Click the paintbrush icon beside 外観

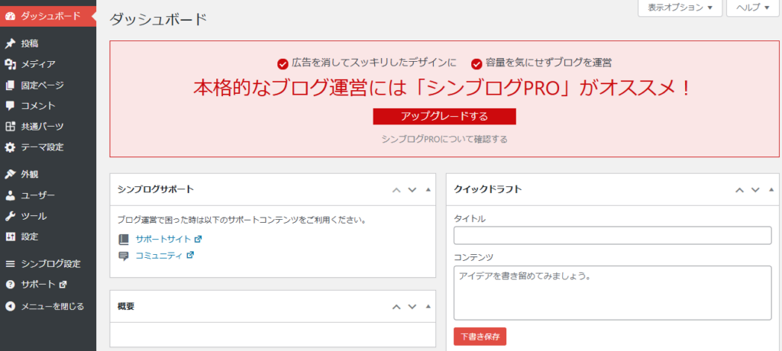pos(10,174)
